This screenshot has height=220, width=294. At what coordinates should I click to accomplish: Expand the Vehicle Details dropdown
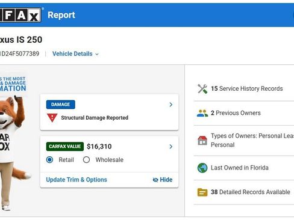point(75,54)
